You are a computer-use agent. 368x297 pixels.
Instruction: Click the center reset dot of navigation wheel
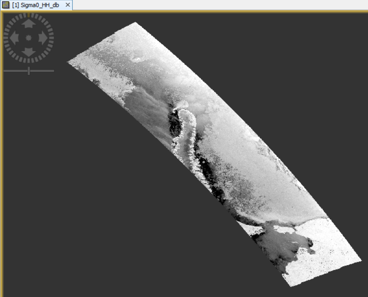point(28,38)
